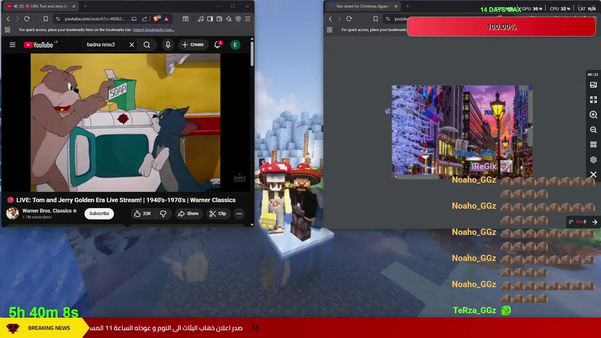Toggle the sidebar panel in YouTube browser

tap(210, 19)
